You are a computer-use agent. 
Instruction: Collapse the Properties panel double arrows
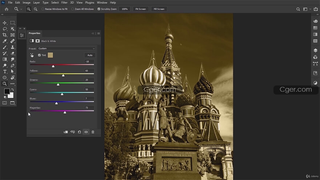pos(93,33)
